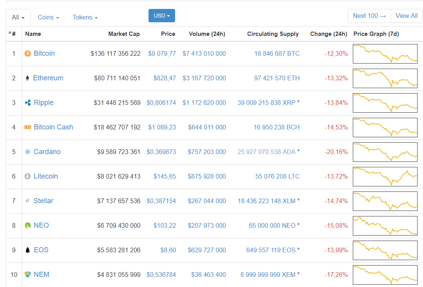The height and width of the screenshot is (287, 423).
Task: Click the NEM logo icon
Action: click(x=28, y=275)
